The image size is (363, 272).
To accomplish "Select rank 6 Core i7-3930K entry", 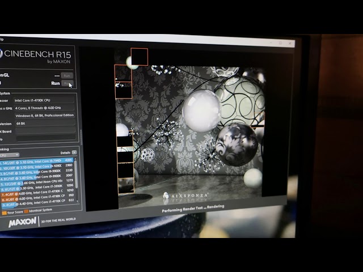I will pos(36,187).
